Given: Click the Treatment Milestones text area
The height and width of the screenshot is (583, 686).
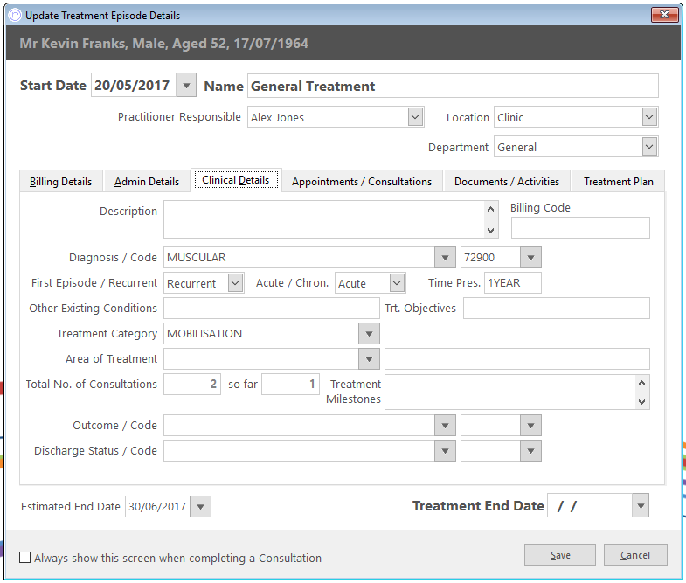Looking at the screenshot, I should point(510,392).
